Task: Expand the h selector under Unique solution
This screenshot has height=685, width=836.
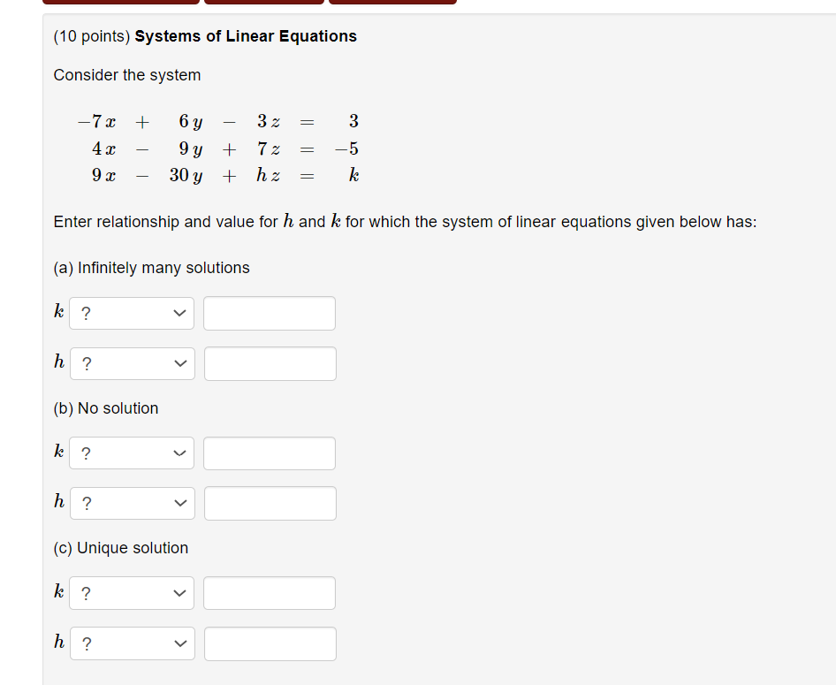Action: [131, 643]
